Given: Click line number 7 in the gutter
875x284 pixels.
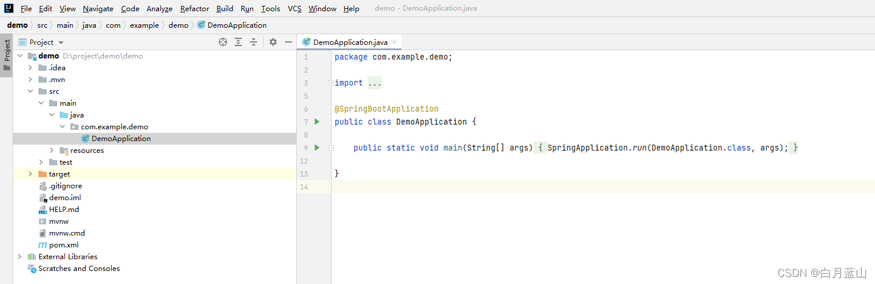Looking at the screenshot, I should [x=306, y=122].
